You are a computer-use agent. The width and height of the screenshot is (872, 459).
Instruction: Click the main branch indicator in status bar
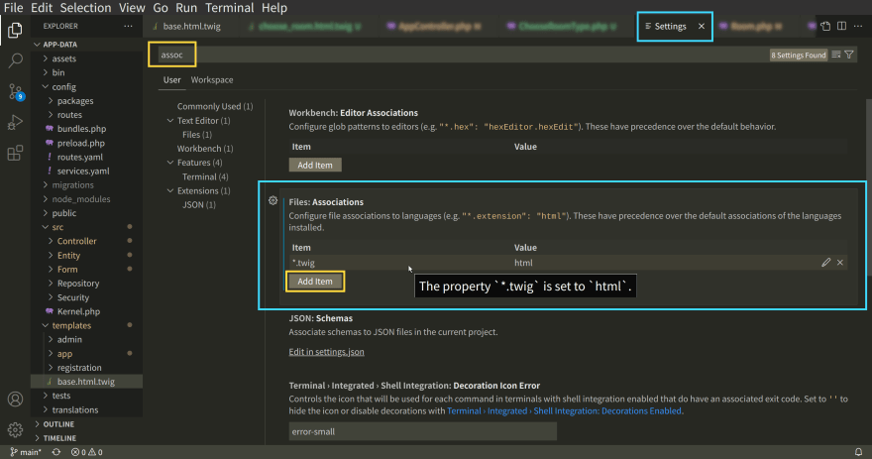26,452
